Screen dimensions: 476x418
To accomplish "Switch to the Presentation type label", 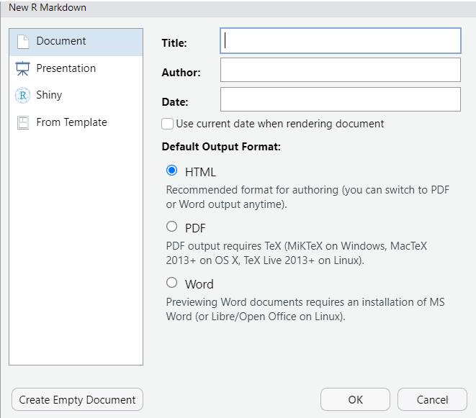I will click(x=66, y=68).
